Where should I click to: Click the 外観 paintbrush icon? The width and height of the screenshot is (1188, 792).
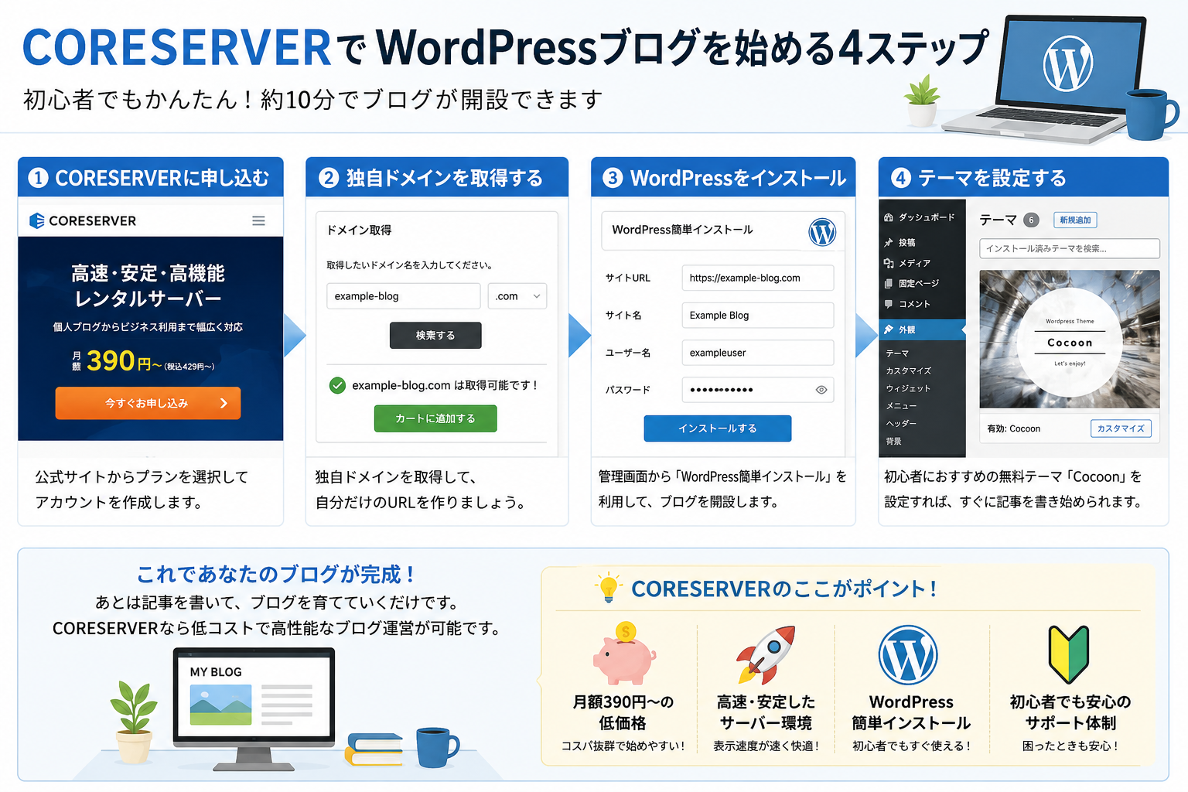889,329
